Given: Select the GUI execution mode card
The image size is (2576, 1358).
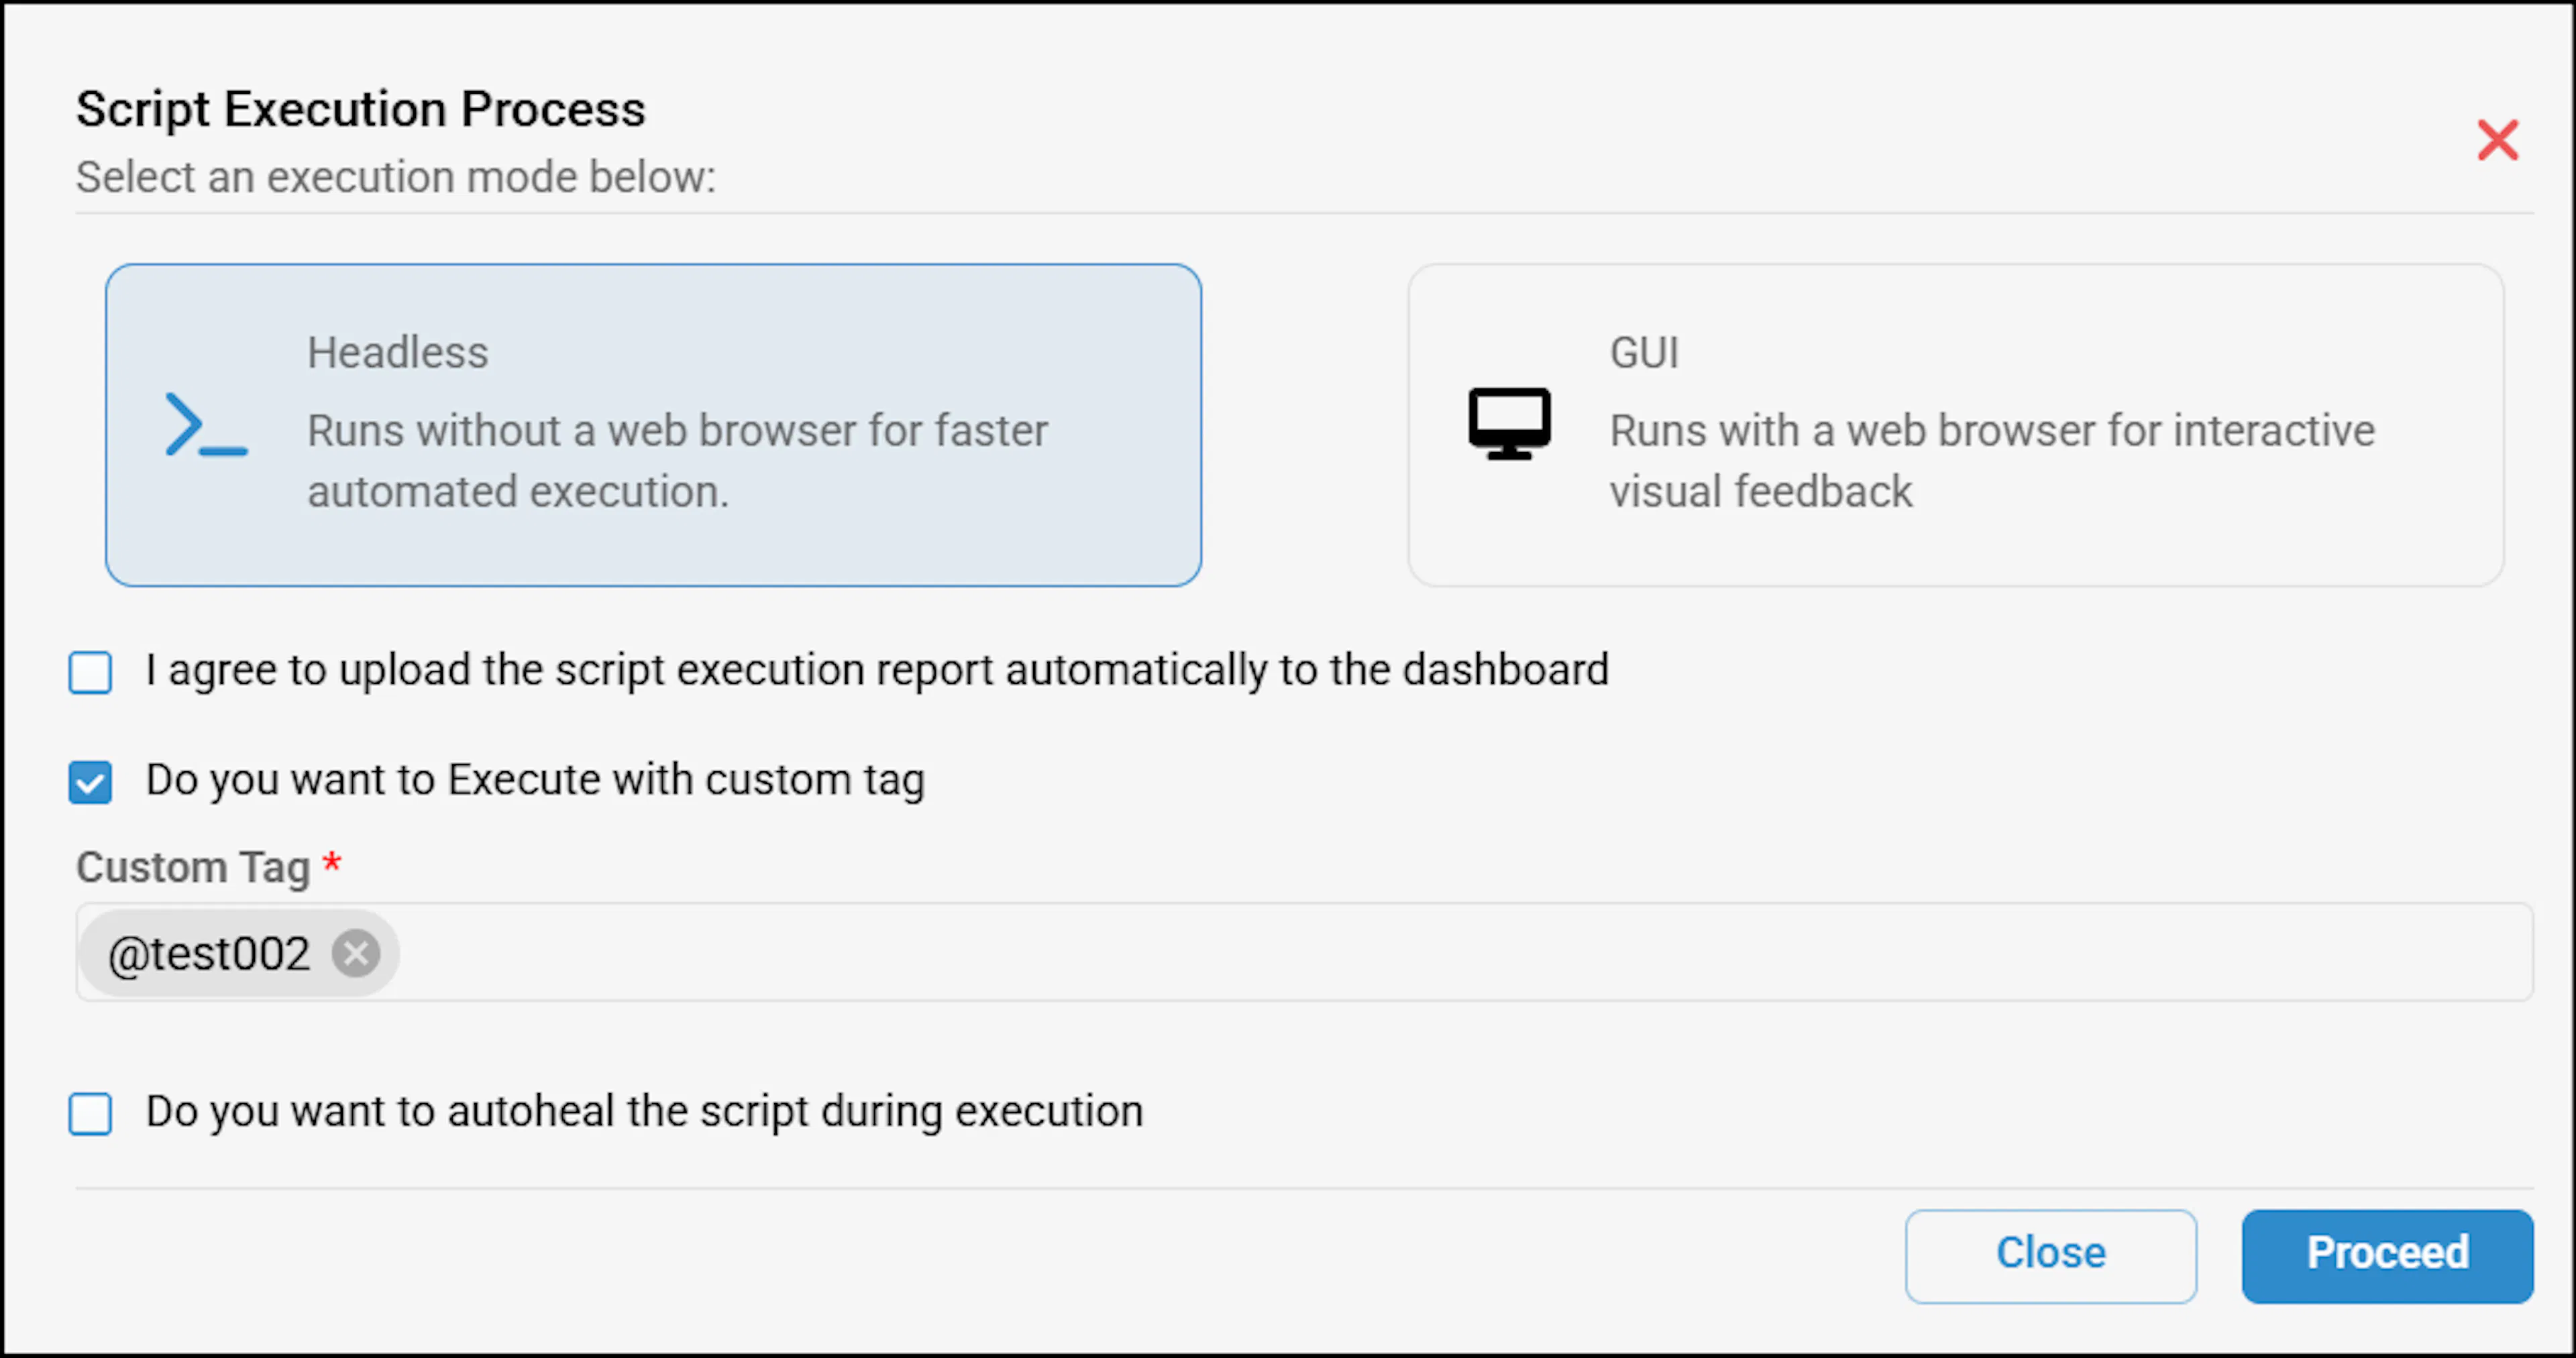Looking at the screenshot, I should [x=1955, y=425].
